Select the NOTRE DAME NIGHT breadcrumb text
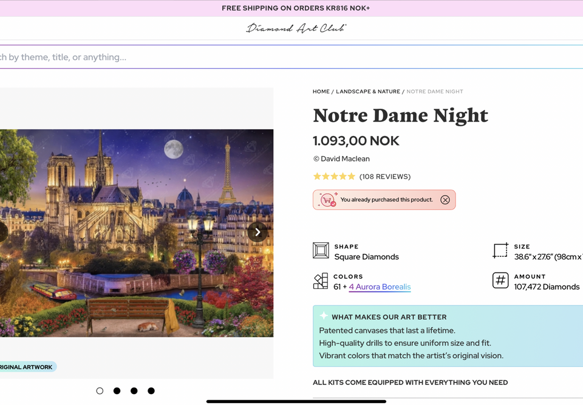The width and height of the screenshot is (583, 405). (435, 92)
